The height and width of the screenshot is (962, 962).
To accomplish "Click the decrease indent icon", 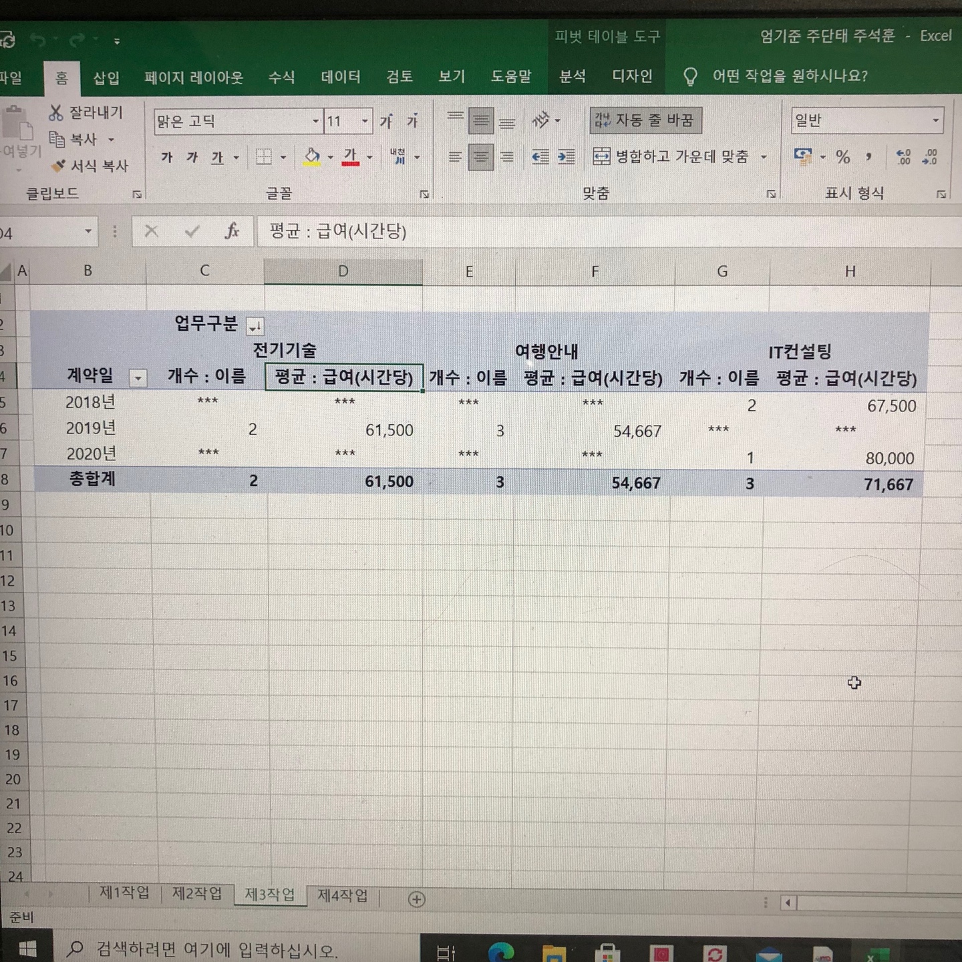I will pos(540,157).
